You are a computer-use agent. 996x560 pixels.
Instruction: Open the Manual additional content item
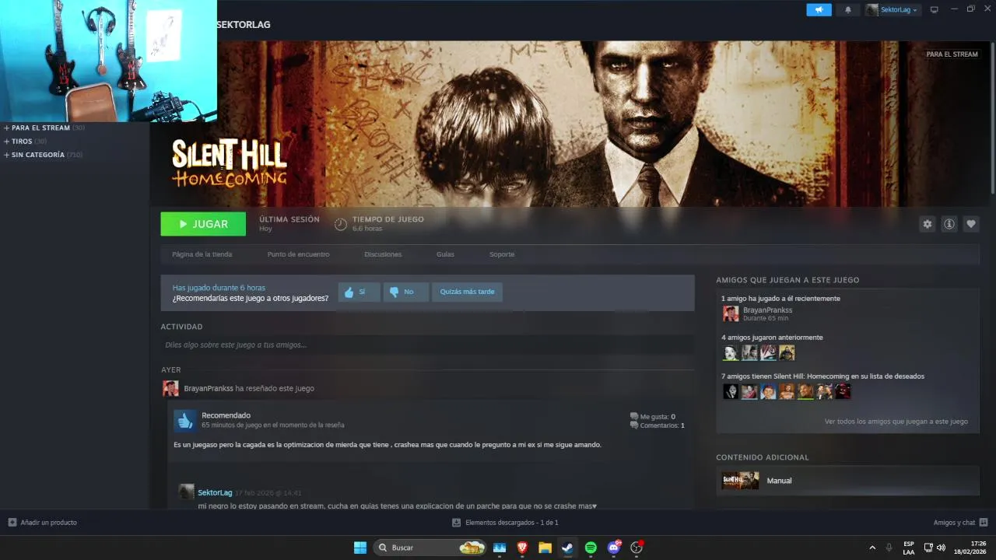click(847, 481)
